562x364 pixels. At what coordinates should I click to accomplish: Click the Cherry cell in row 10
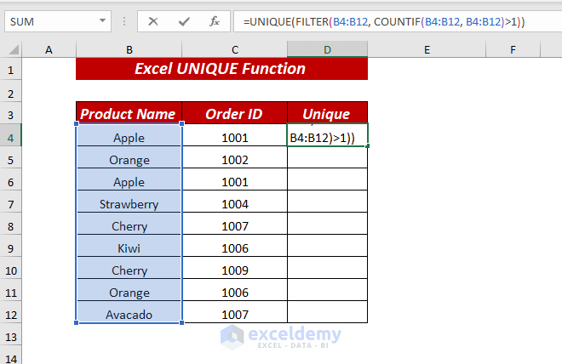click(129, 268)
